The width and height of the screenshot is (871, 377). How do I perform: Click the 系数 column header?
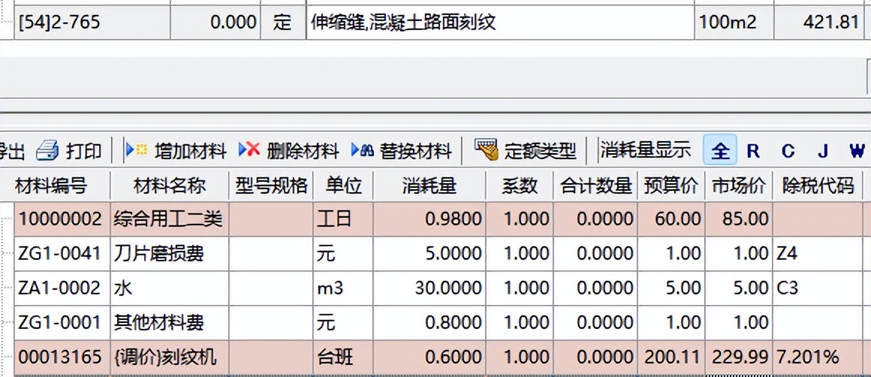coord(520,186)
